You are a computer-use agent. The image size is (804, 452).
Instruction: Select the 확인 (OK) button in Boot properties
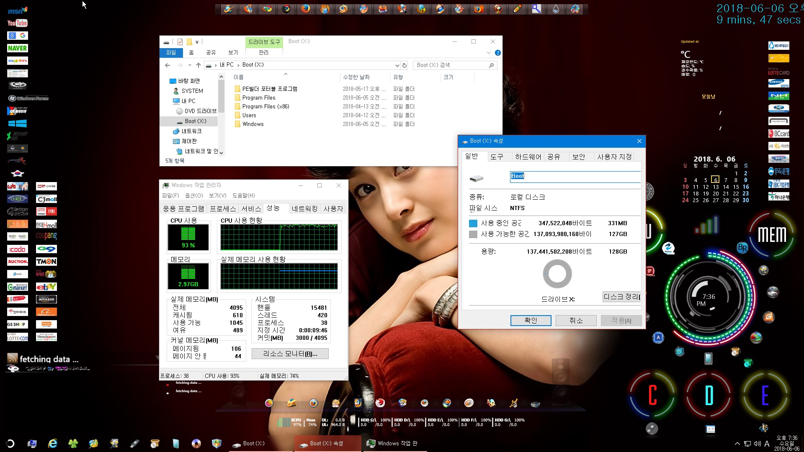531,321
